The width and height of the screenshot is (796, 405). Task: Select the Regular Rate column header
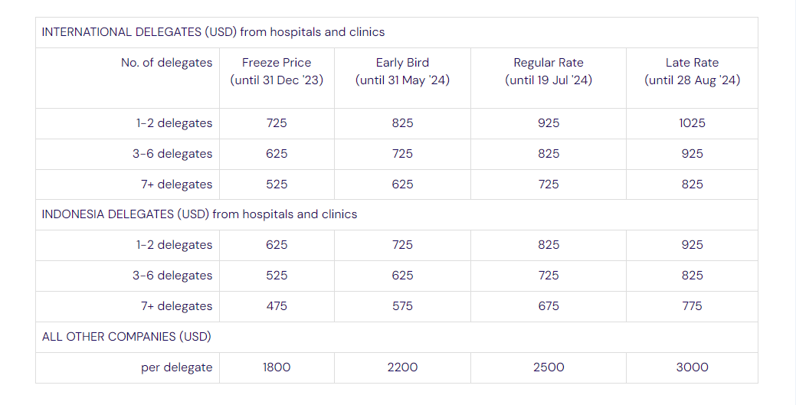(x=549, y=71)
